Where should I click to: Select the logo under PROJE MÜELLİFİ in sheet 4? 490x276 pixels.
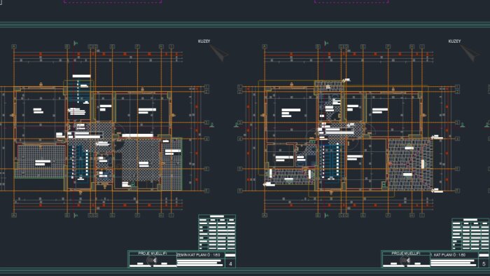152,261
